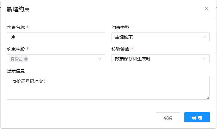Open the 数据保存和生效时 strategy dropdown
This screenshot has width=217, height=129.
157,59
